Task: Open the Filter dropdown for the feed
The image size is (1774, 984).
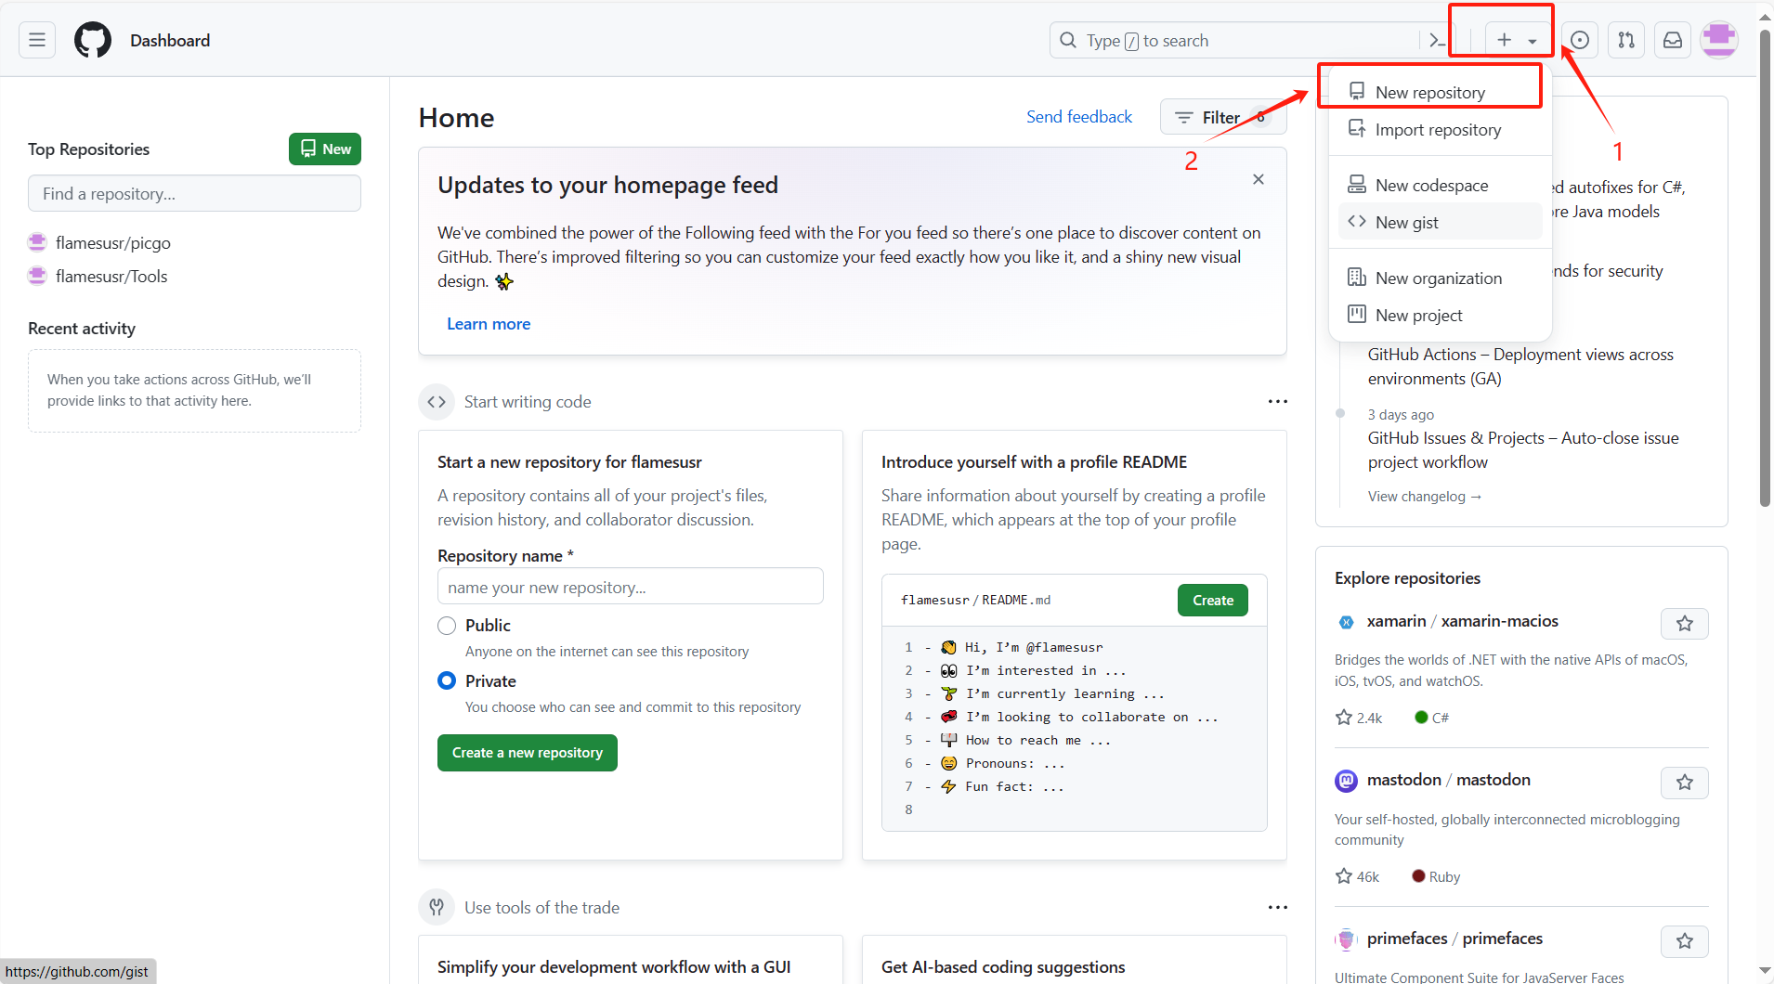Action: pyautogui.click(x=1222, y=117)
